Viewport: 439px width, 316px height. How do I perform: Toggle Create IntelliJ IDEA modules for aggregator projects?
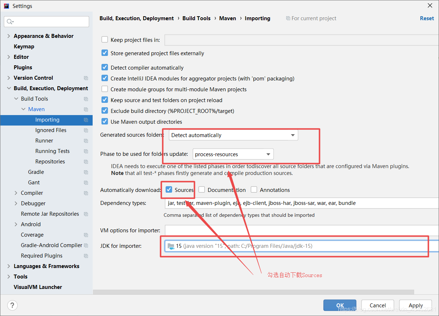click(x=105, y=78)
